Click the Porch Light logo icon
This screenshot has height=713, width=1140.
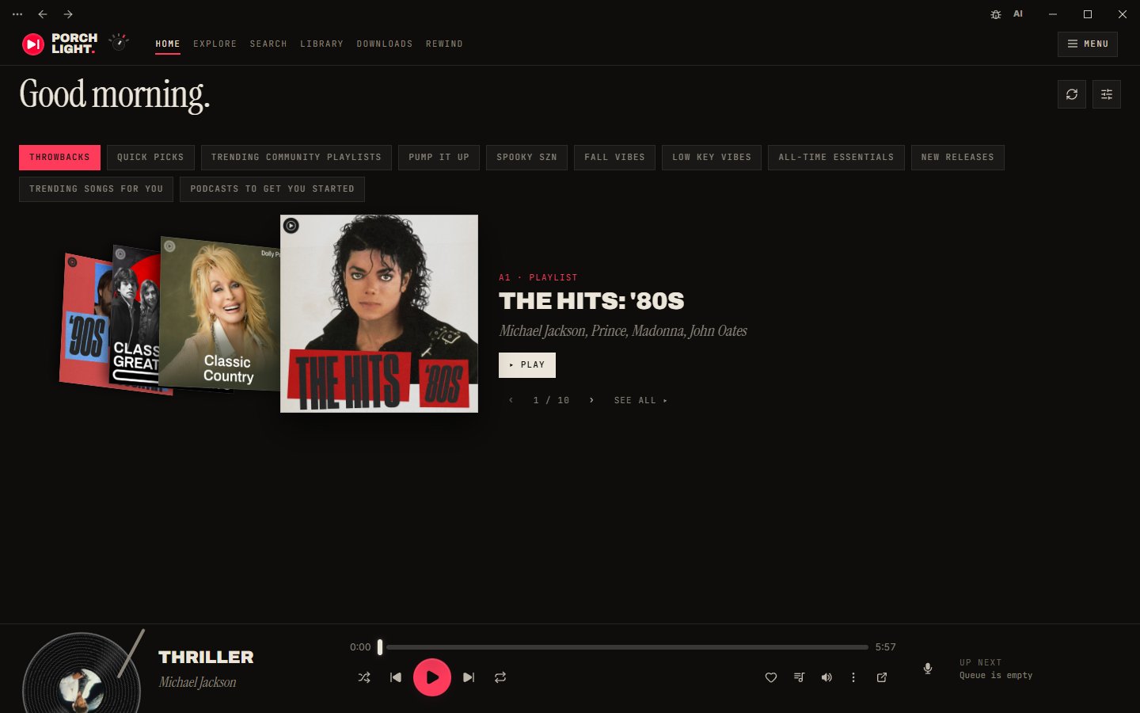33,44
